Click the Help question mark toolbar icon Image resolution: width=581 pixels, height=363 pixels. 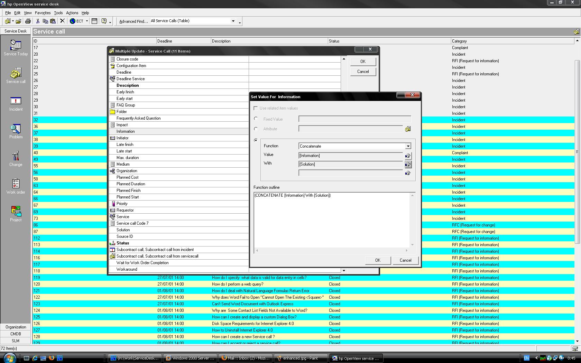[x=104, y=21]
